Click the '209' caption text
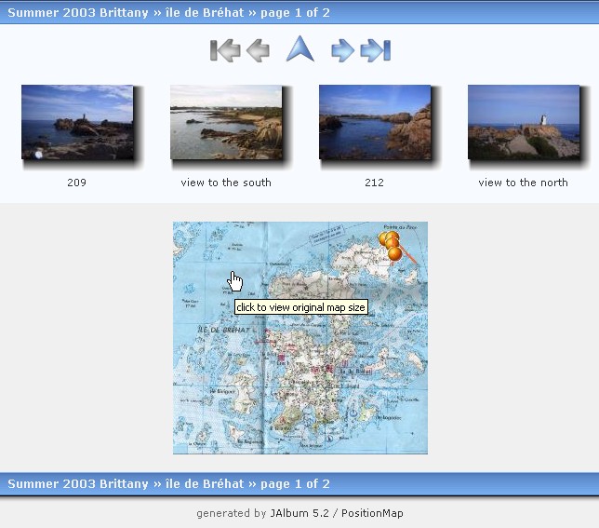599x528 pixels. [x=77, y=183]
